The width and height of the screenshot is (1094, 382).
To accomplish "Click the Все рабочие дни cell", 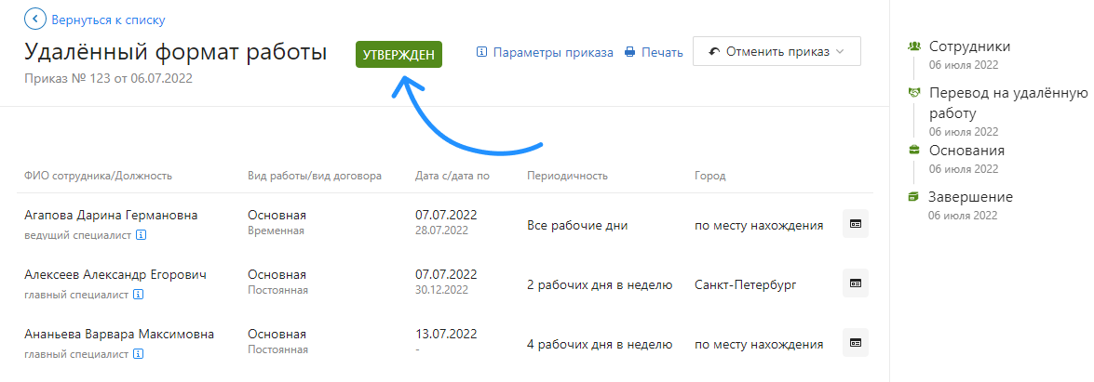I will [x=577, y=225].
